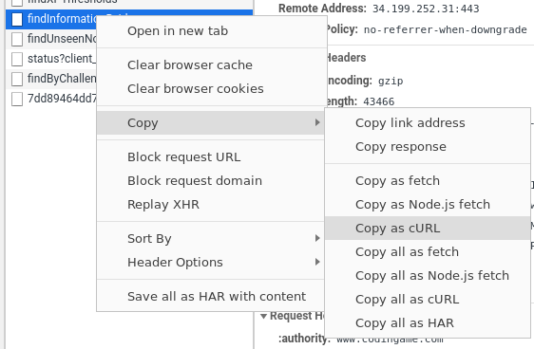The image size is (534, 349).
Task: Select Save all as HAR with content
Action: pyautogui.click(x=211, y=296)
